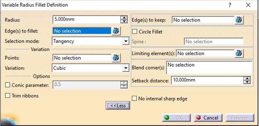Click the Preview button

(x=239, y=118)
